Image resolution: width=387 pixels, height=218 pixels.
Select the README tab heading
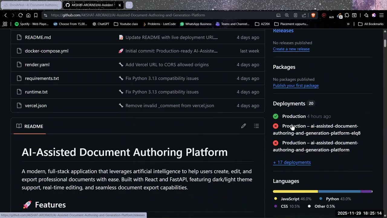30,126
